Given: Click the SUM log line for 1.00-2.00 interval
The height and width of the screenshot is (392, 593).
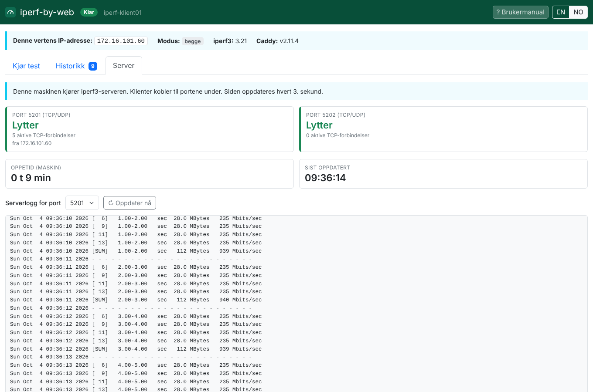Looking at the screenshot, I should pyautogui.click(x=136, y=251).
